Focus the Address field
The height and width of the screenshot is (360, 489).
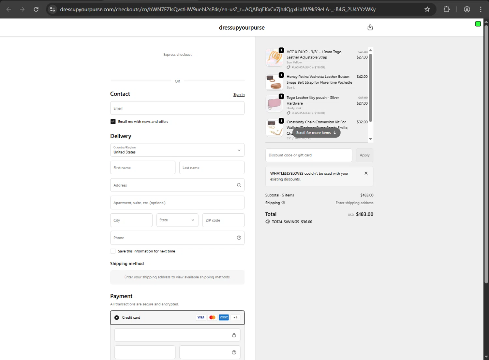pos(177,185)
